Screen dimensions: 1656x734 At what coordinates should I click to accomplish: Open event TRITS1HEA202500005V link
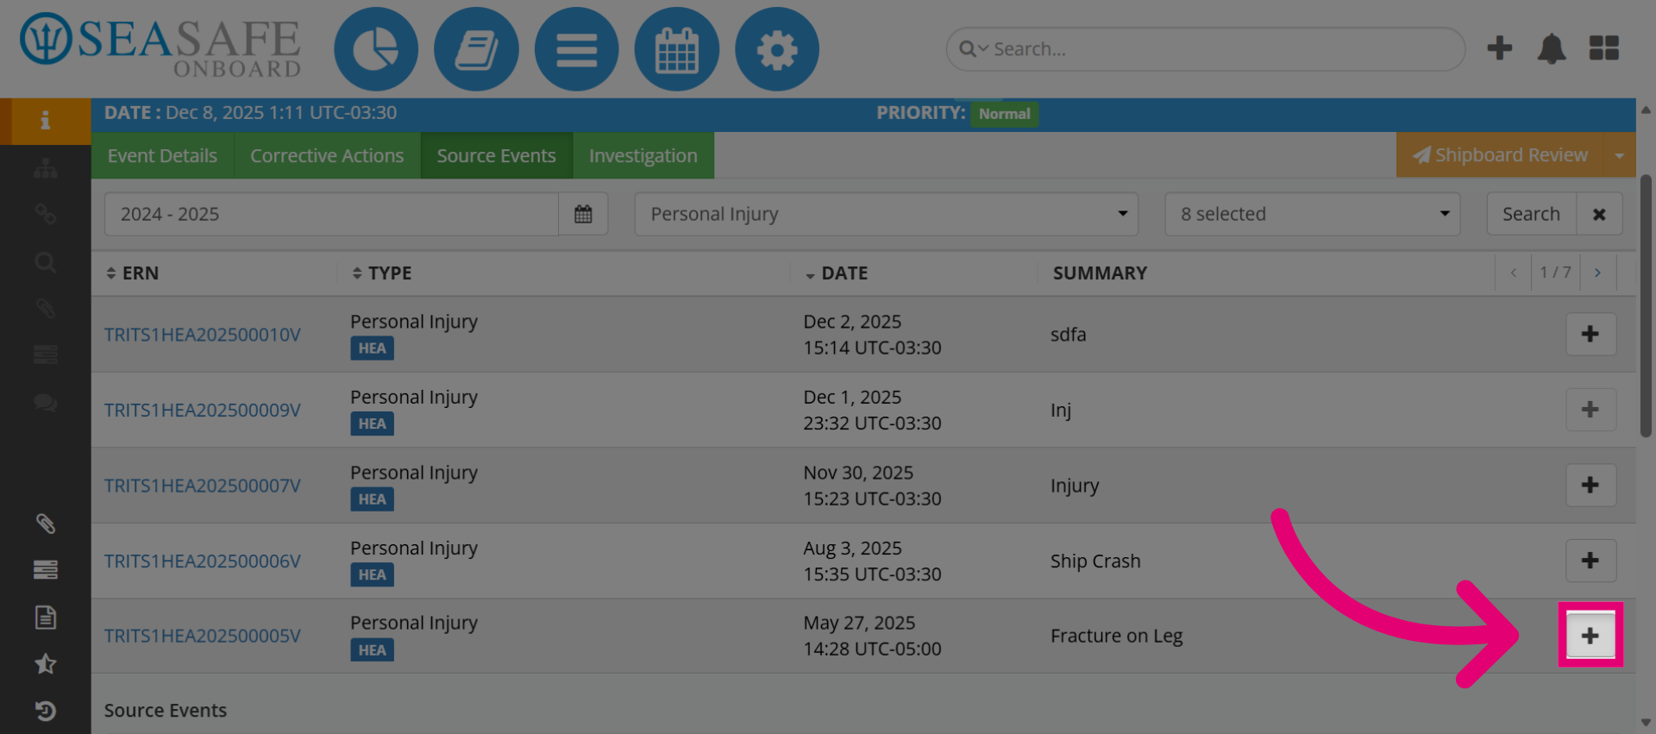203,636
